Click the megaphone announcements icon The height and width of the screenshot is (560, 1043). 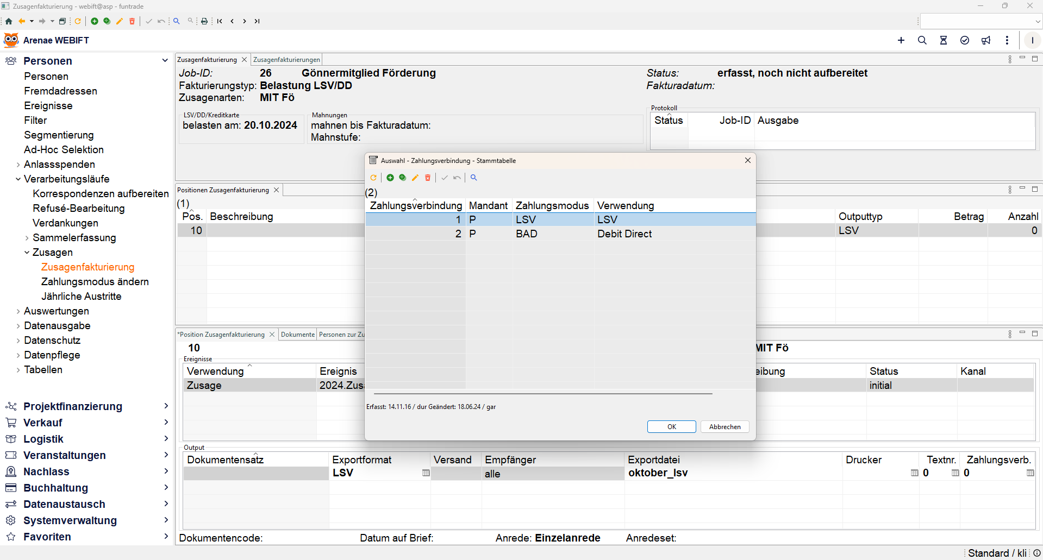click(x=986, y=40)
